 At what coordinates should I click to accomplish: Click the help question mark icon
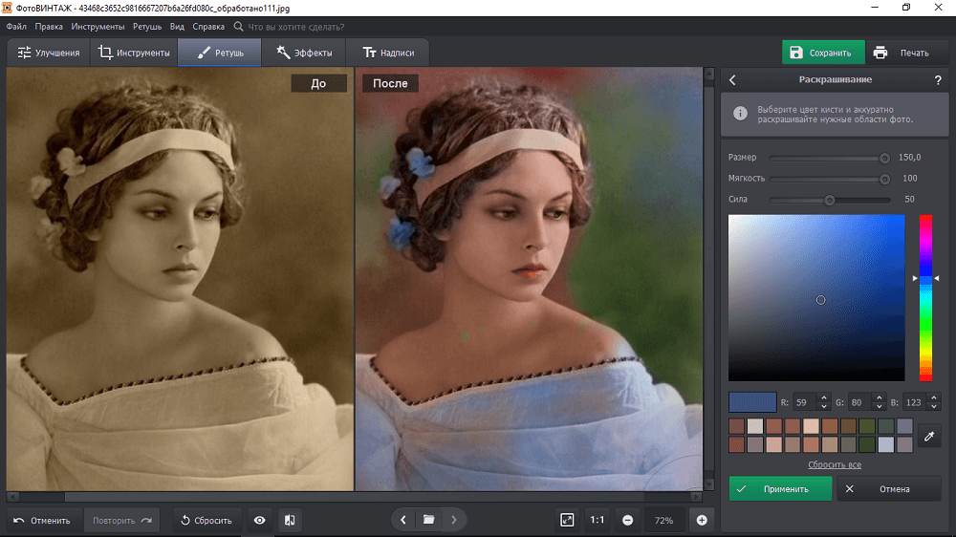click(x=938, y=80)
